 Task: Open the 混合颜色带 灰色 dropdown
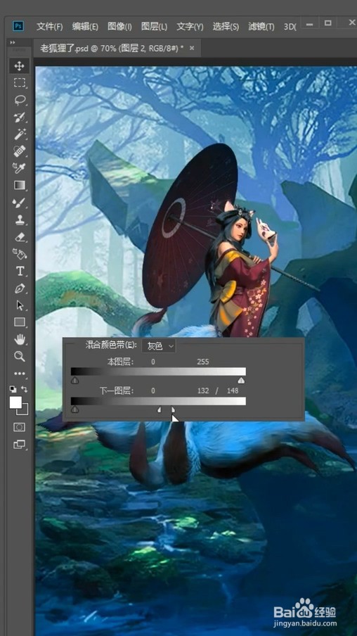coord(159,346)
